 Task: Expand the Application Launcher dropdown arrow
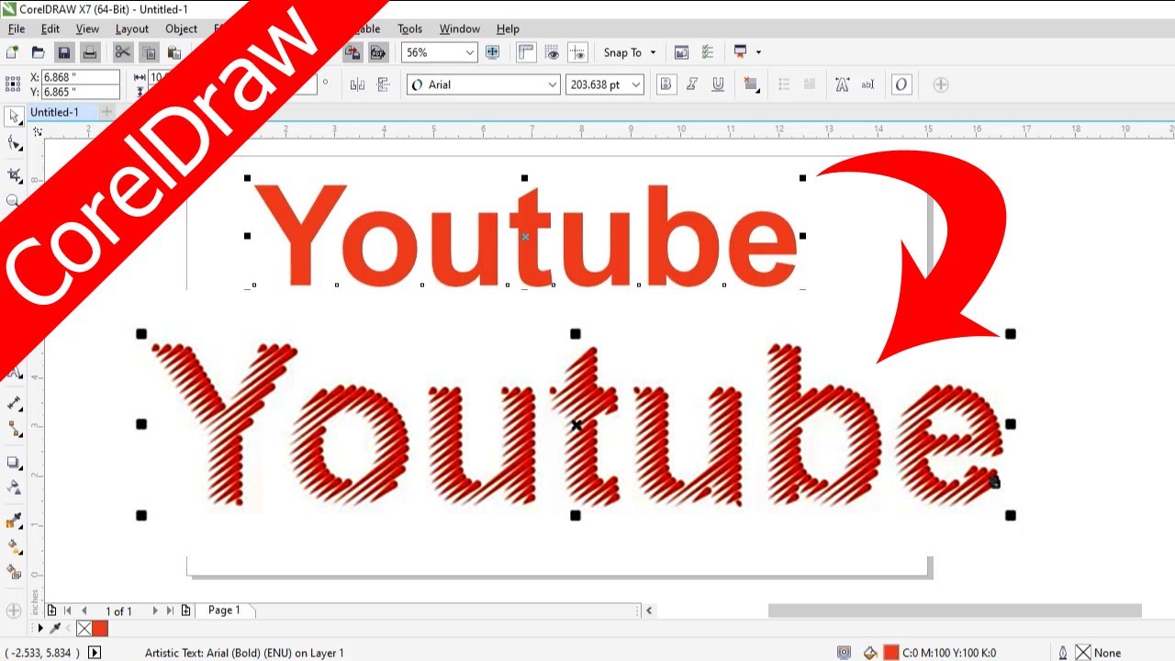point(758,52)
